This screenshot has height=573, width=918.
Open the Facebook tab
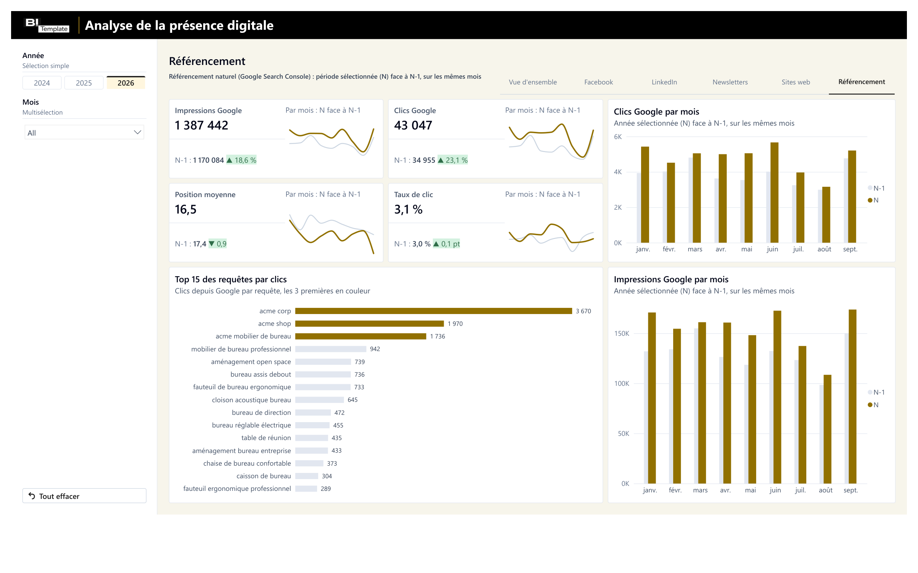[598, 82]
